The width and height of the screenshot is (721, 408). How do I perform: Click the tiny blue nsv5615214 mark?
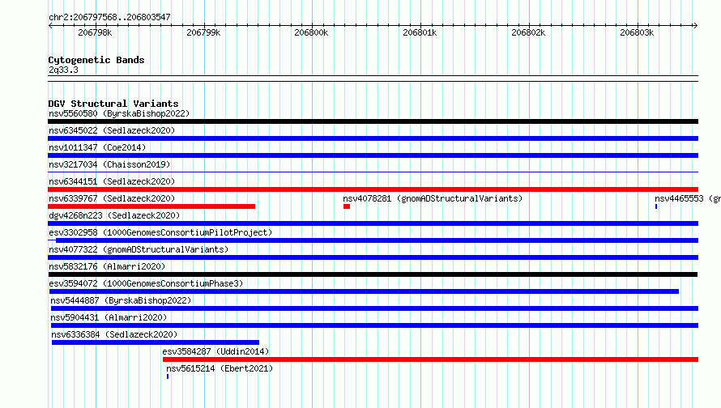168,376
